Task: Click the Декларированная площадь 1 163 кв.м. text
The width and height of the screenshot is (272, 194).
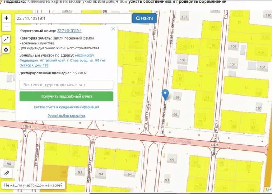Action: (x=53, y=73)
